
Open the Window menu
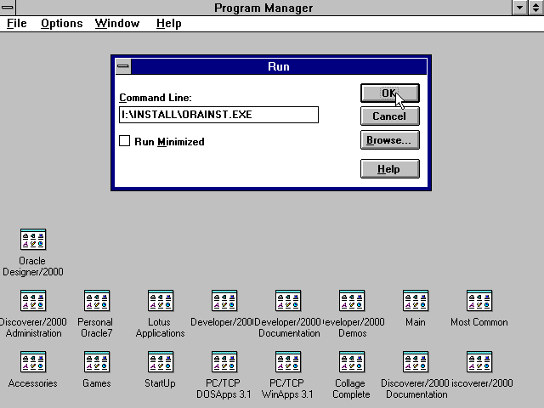[117, 24]
